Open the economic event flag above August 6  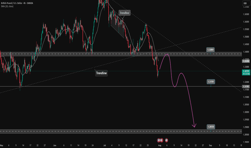166,140
